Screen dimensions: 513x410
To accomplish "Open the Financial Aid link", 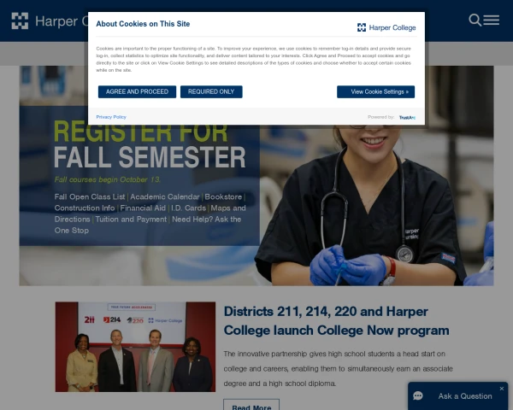I will [x=143, y=208].
